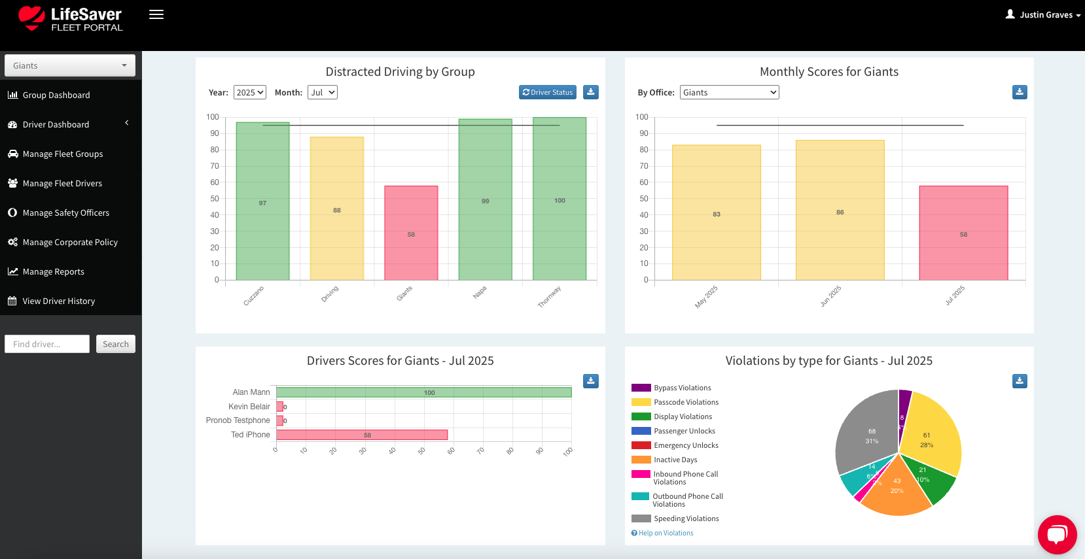Open Manage Fleet Drivers menu item

[x=62, y=183]
